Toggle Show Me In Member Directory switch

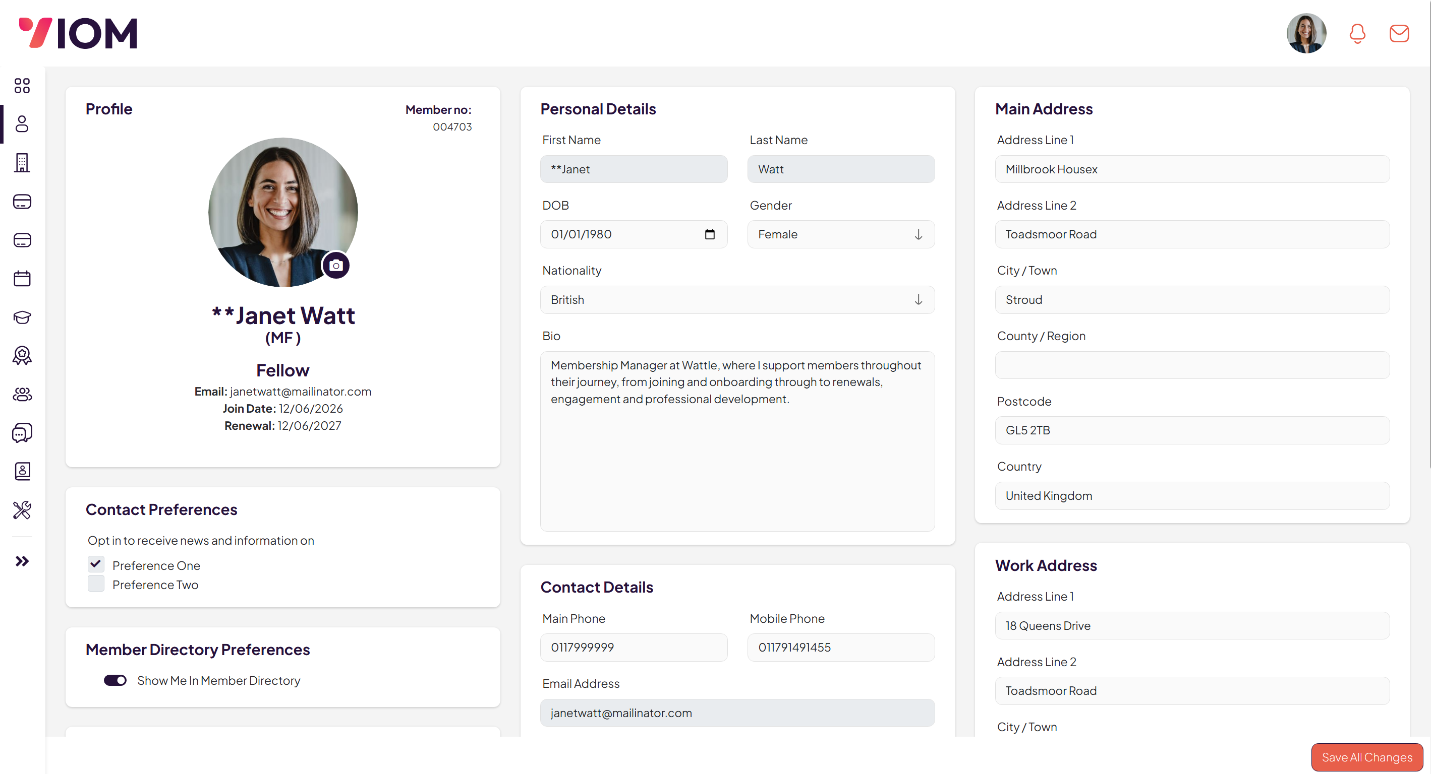[x=115, y=680]
